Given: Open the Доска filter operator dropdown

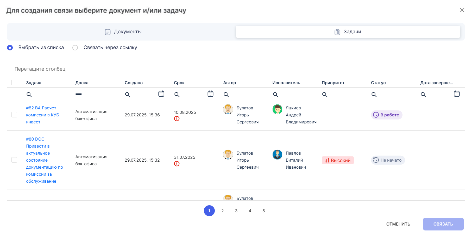Looking at the screenshot, I should tap(79, 94).
